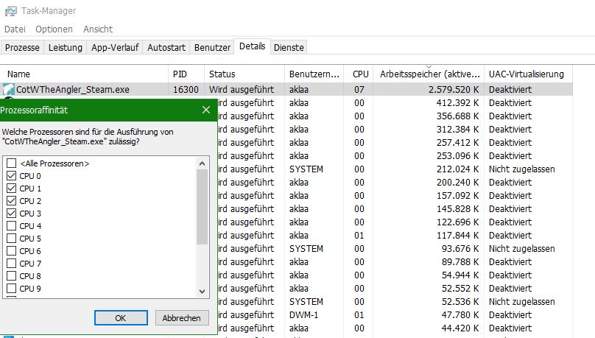This screenshot has width=595, height=338.
Task: Click the Task-Manager title bar icon
Action: coord(10,11)
